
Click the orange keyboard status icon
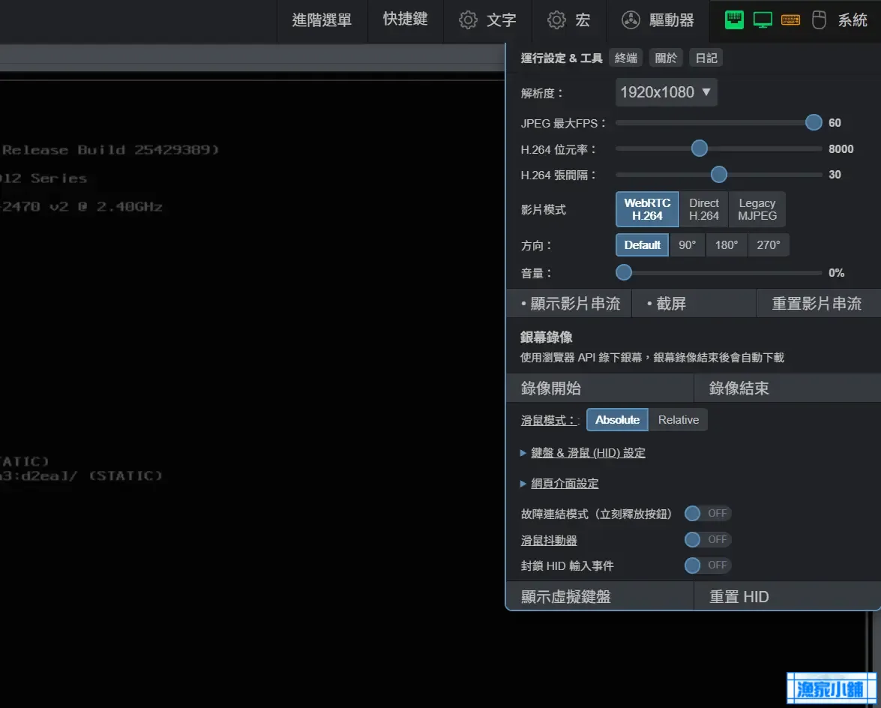pyautogui.click(x=790, y=19)
